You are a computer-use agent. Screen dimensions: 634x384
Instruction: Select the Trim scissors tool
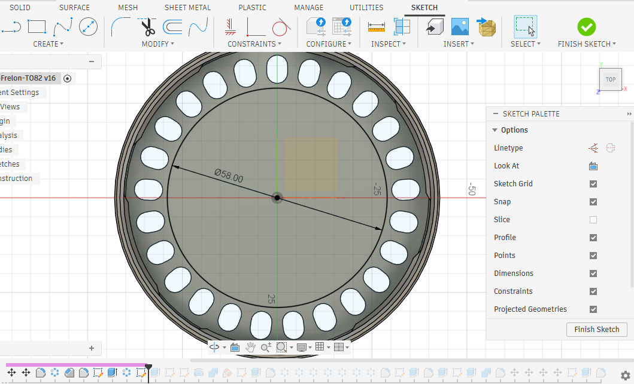pos(147,27)
